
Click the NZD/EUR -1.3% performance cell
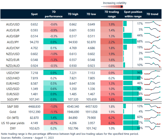tap(53, 59)
